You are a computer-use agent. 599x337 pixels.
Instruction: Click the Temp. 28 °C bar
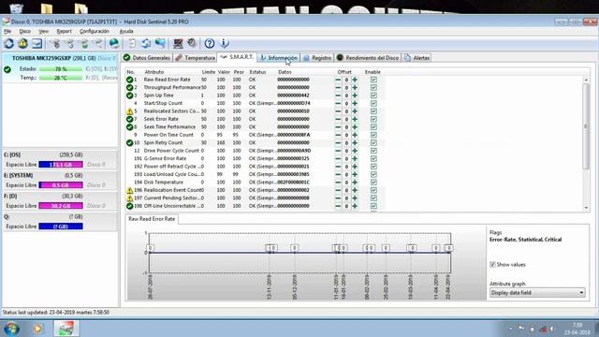pos(61,78)
